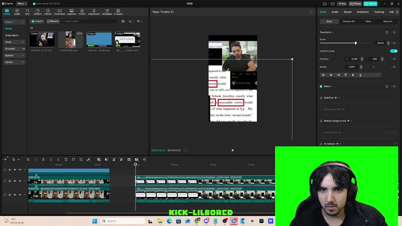Screen dimensions: 402x226
Task: Switch to the Animation tab in inspector
Action: [x=362, y=12]
